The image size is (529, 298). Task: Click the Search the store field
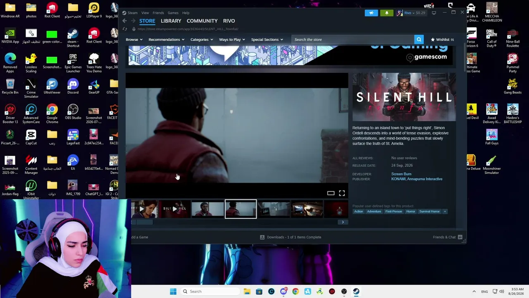pos(353,39)
